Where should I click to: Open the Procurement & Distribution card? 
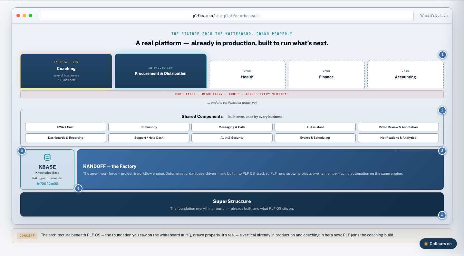tap(160, 71)
